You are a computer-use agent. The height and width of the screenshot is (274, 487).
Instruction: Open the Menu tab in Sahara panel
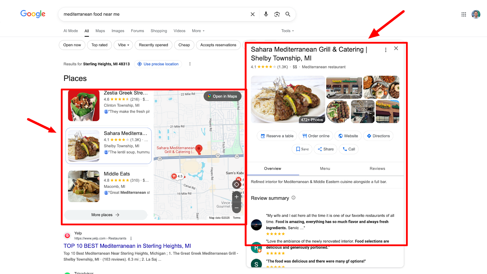coord(325,169)
